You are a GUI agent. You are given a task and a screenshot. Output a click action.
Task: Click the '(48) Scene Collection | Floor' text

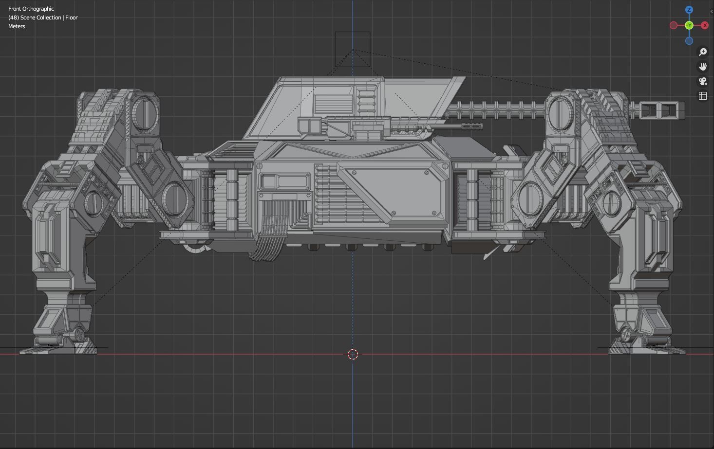point(43,18)
